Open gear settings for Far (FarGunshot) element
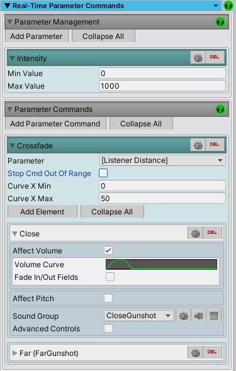 pyautogui.click(x=195, y=352)
